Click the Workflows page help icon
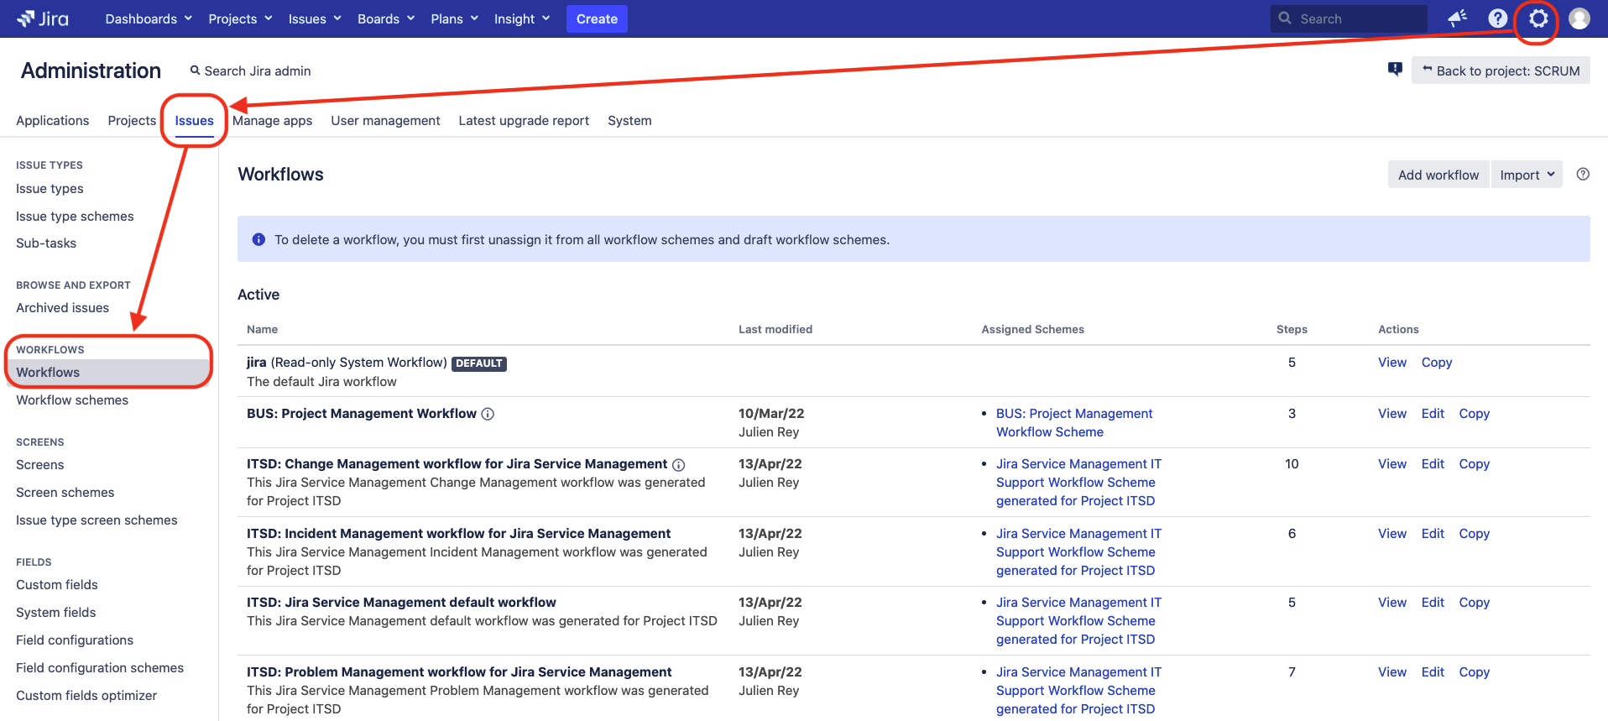The width and height of the screenshot is (1608, 721). tap(1583, 175)
